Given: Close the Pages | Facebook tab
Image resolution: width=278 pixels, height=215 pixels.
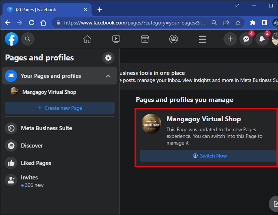Looking at the screenshot, I should tap(86, 10).
